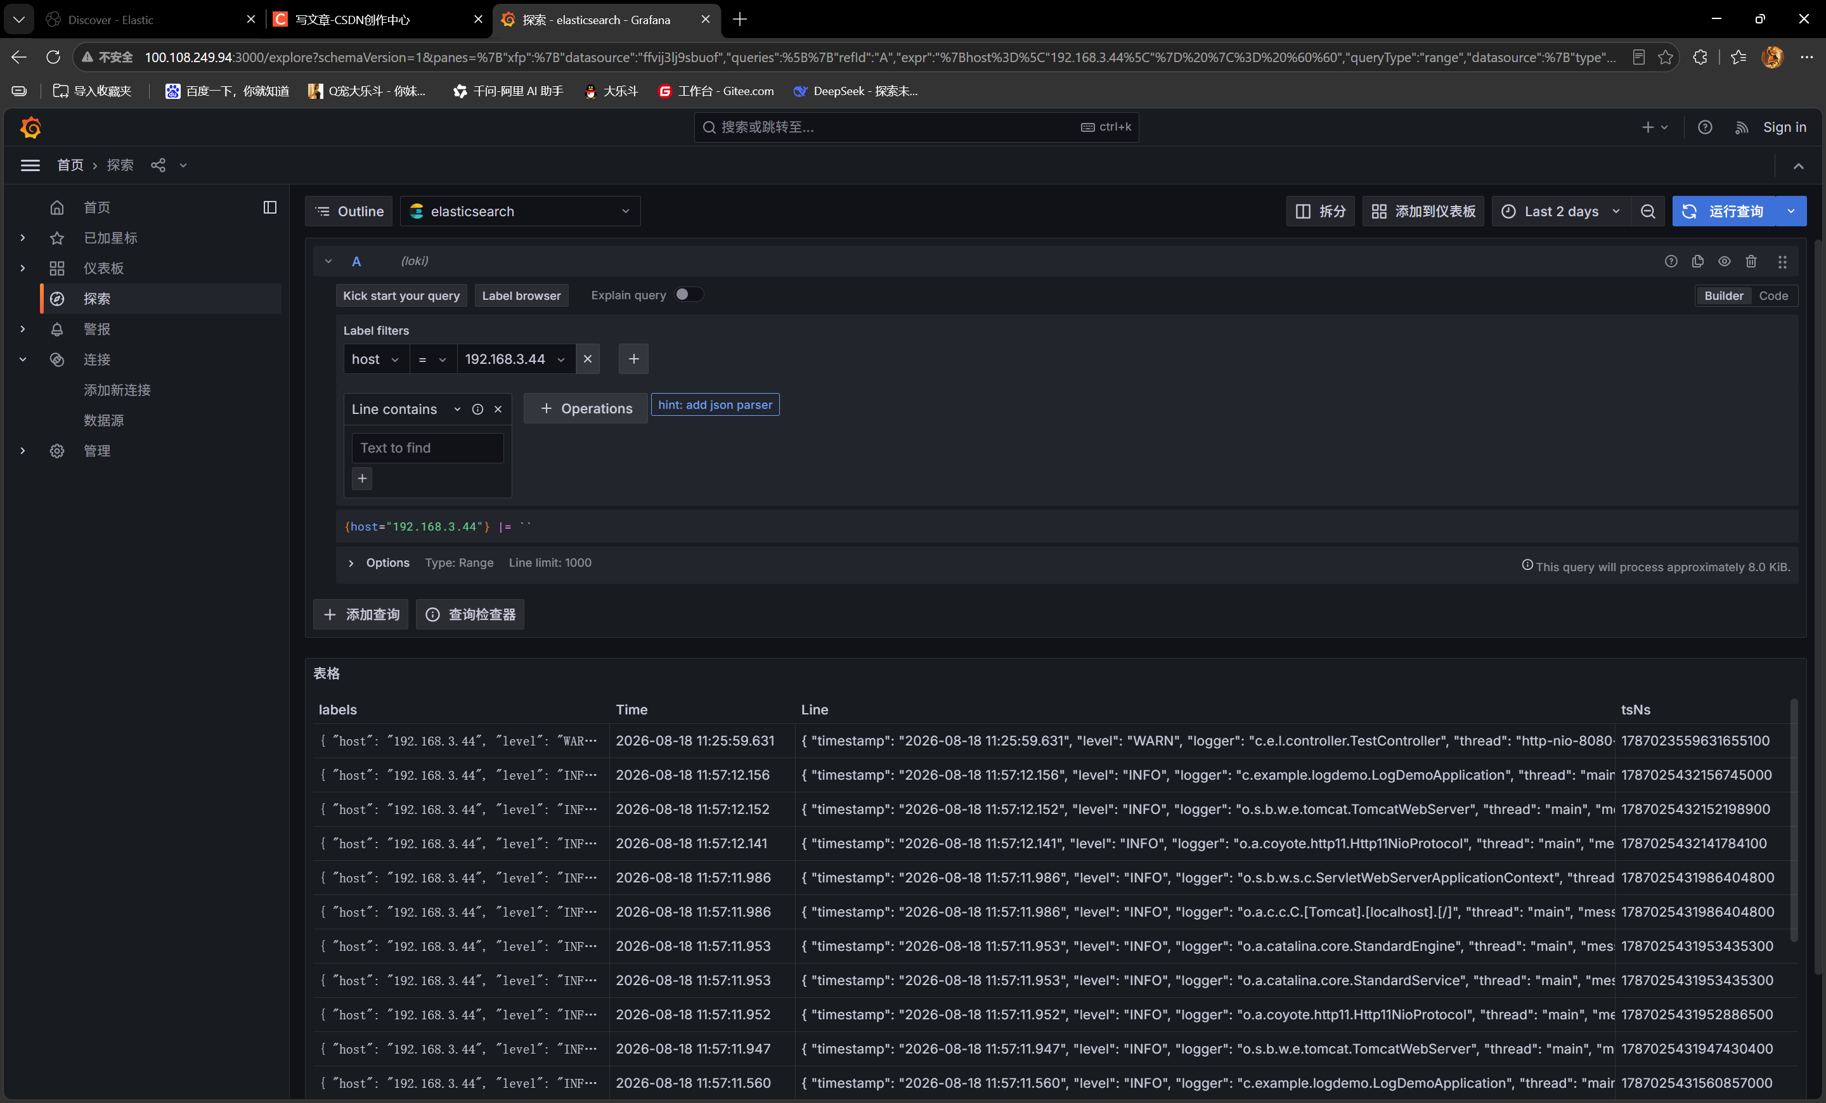Click 添加查询 button
The height and width of the screenshot is (1103, 1826).
click(361, 615)
